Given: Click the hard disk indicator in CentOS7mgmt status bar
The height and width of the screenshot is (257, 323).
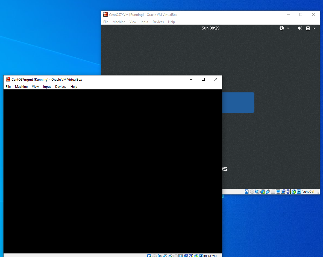Looking at the screenshot, I should click(x=149, y=256).
